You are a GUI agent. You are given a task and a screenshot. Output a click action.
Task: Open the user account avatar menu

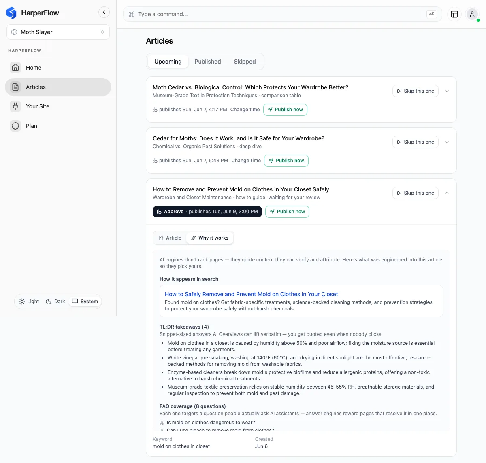[472, 14]
